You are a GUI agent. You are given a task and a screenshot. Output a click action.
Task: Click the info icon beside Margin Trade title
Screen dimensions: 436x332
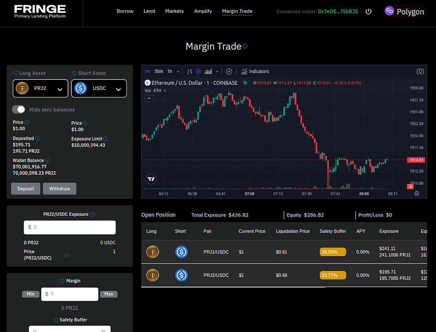[245, 46]
